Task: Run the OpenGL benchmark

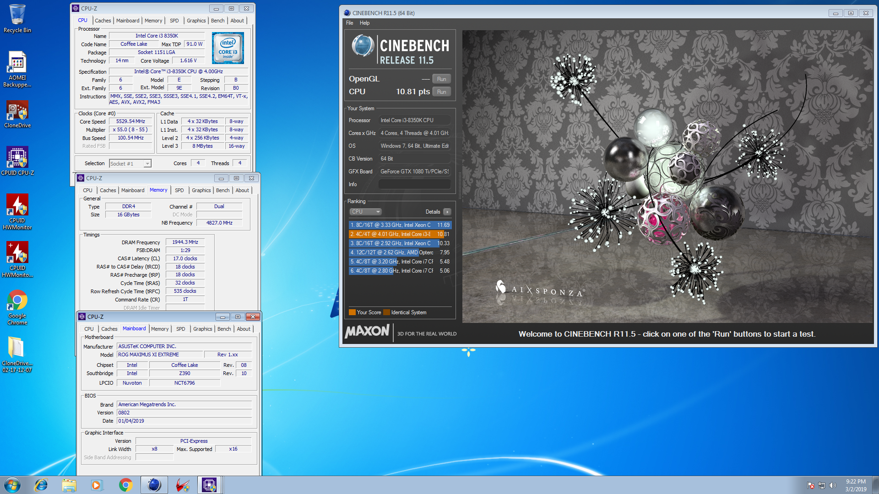Action: pyautogui.click(x=441, y=79)
